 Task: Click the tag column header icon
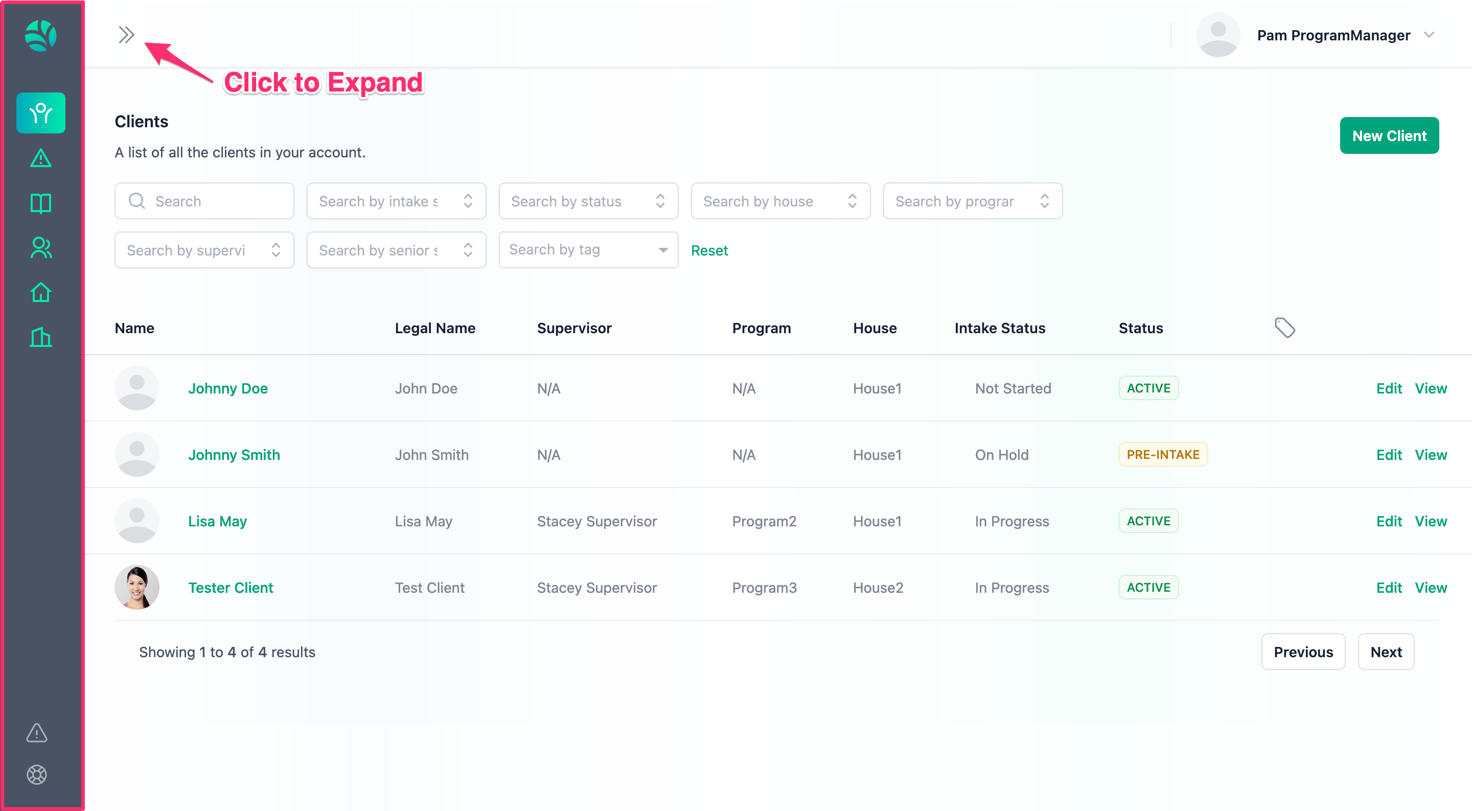(1284, 328)
